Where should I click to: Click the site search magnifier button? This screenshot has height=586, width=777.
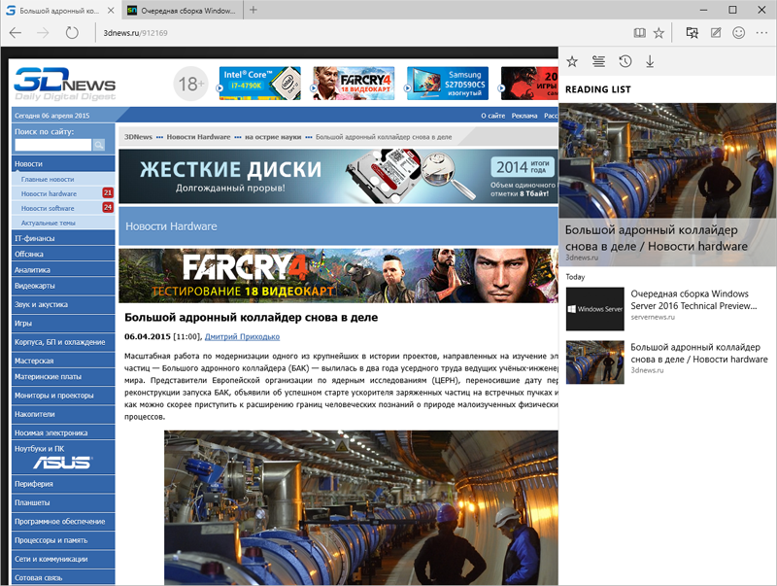(98, 145)
